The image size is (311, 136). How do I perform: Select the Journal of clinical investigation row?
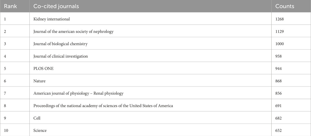coord(61,56)
